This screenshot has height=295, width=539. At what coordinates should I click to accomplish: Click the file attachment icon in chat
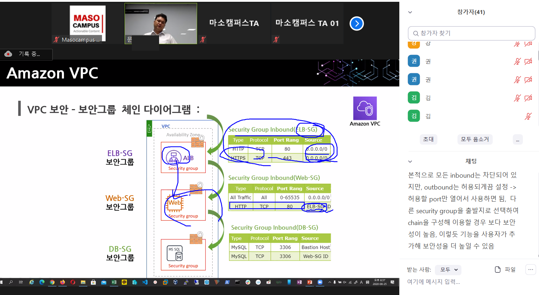coord(498,270)
